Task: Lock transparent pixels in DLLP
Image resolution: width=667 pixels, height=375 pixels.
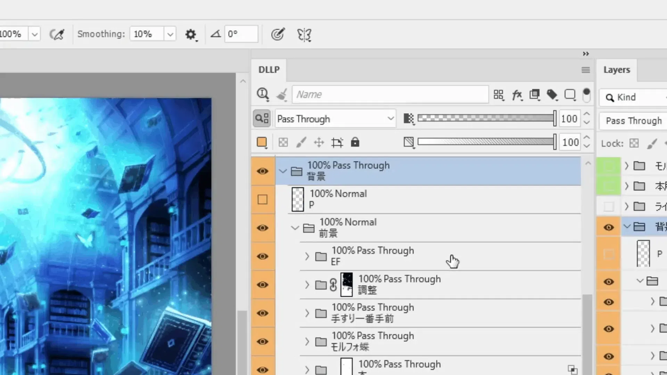Action: [x=283, y=142]
